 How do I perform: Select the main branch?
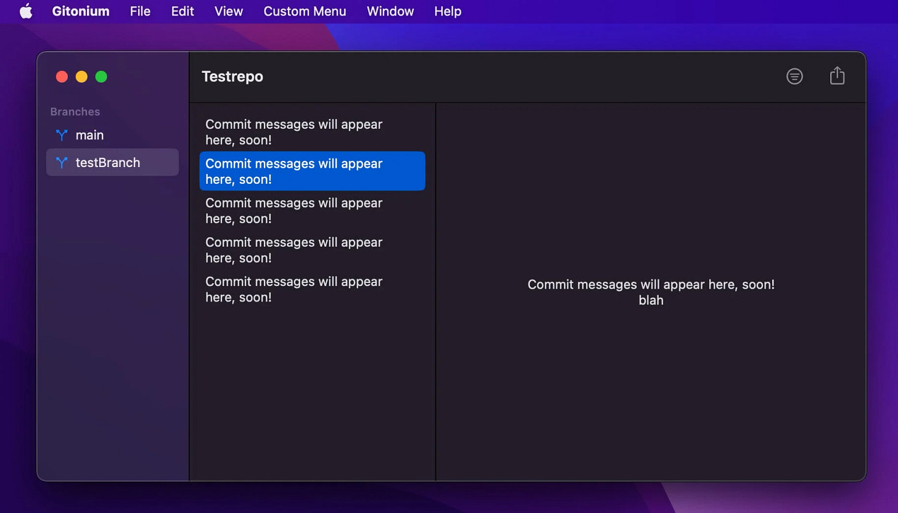point(112,135)
